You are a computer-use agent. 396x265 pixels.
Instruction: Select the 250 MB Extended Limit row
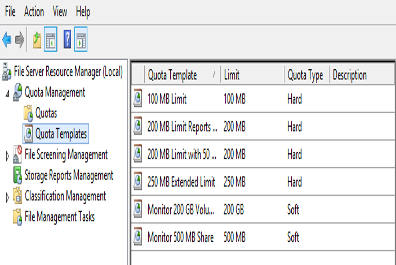click(x=263, y=182)
